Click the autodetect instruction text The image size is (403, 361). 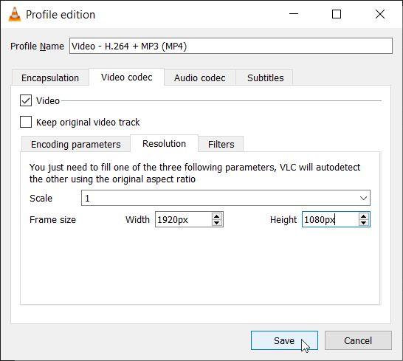pyautogui.click(x=195, y=173)
